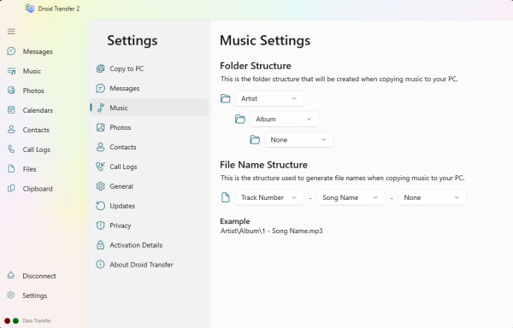Screen dimensions: 513x328
Task: Click the folder icon beside Artist dropdown
Action: coord(226,98)
